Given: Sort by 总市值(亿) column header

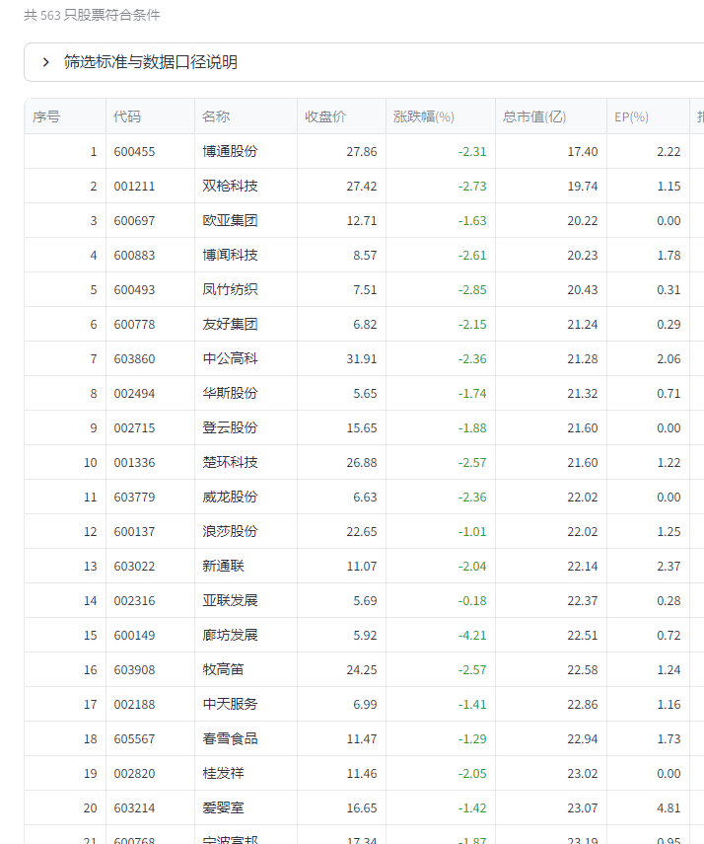Looking at the screenshot, I should click(534, 116).
